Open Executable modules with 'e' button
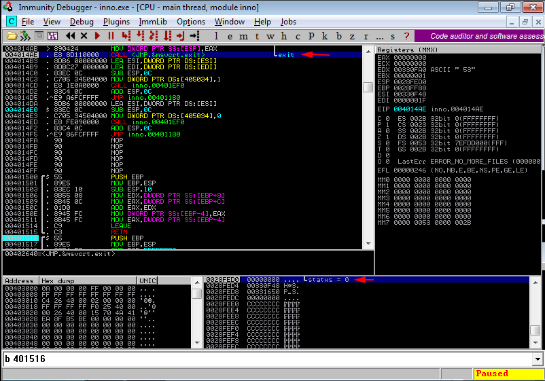 click(x=230, y=36)
